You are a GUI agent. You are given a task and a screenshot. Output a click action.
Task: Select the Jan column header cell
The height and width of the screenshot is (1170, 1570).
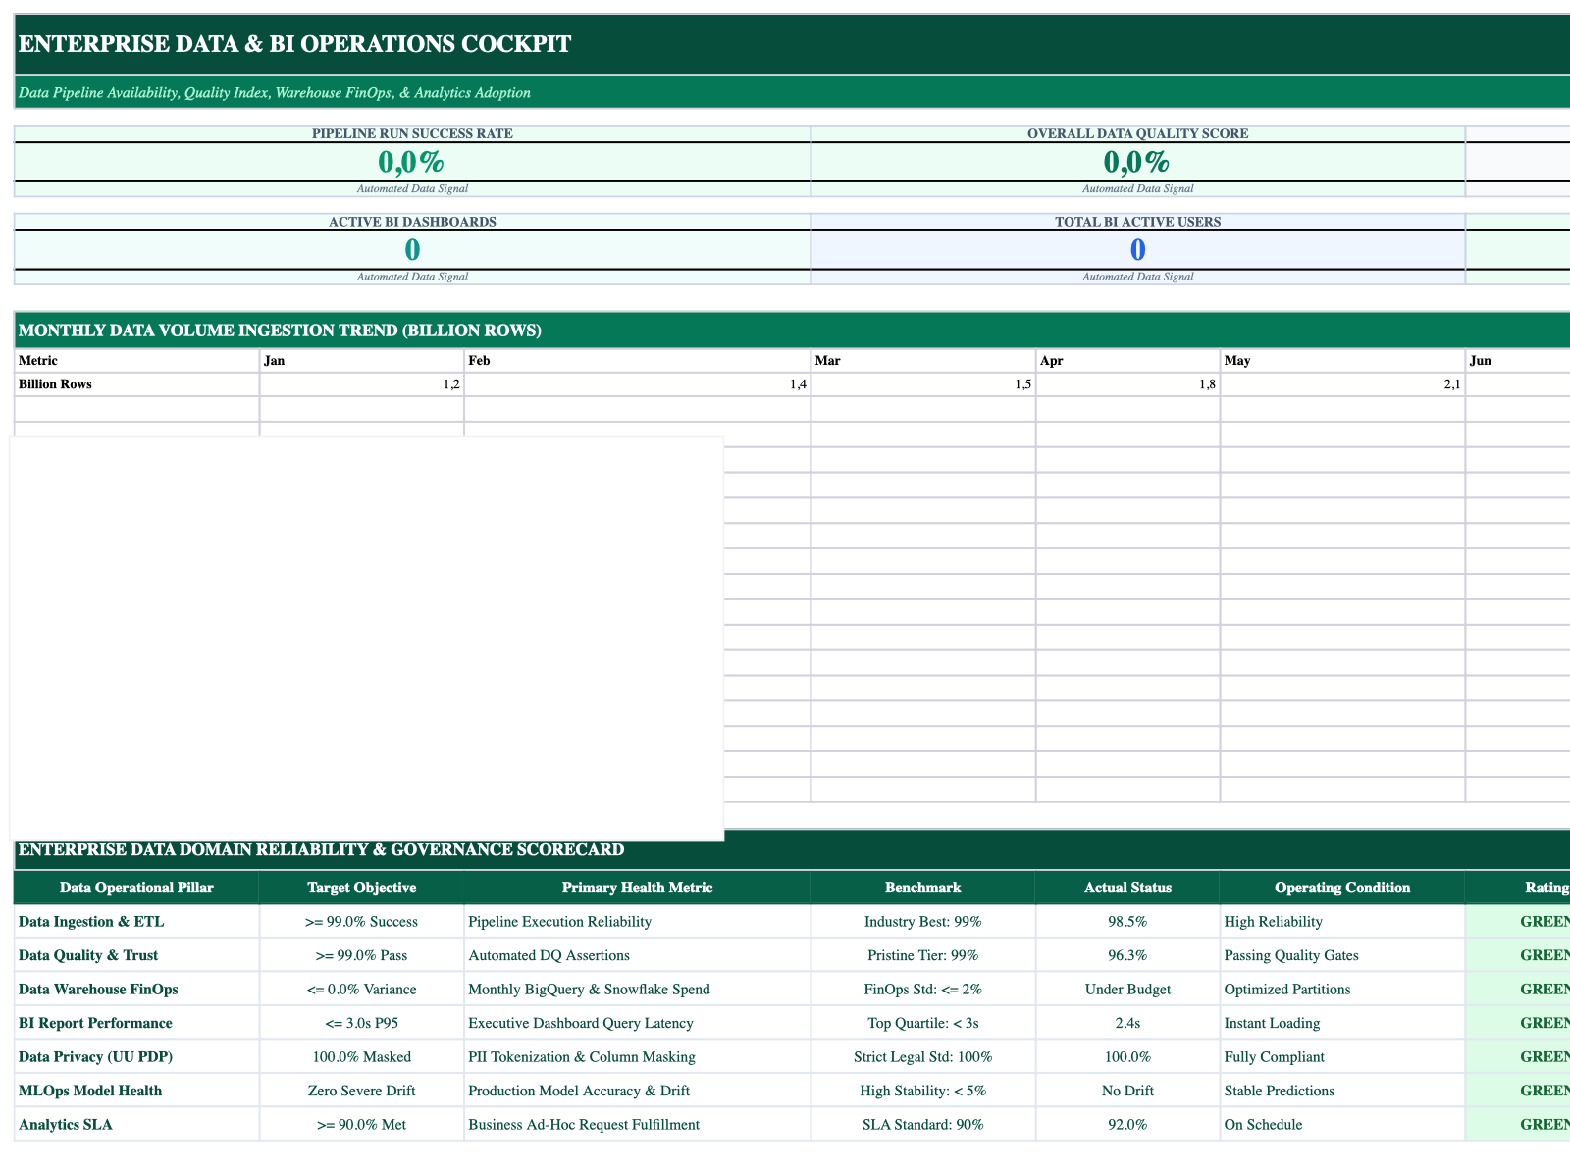[362, 361]
